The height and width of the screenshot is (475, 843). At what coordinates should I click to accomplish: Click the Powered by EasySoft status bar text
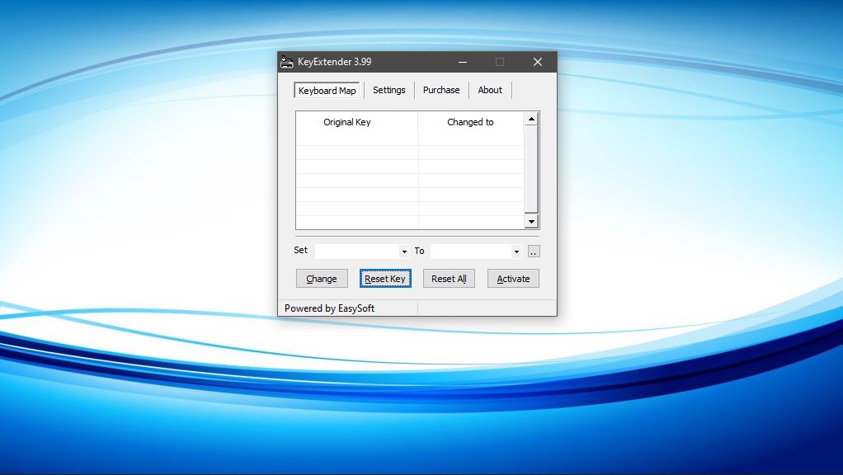[330, 308]
